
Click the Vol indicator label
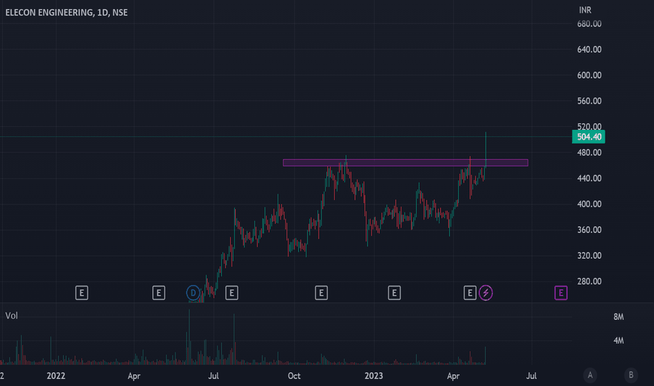12,316
